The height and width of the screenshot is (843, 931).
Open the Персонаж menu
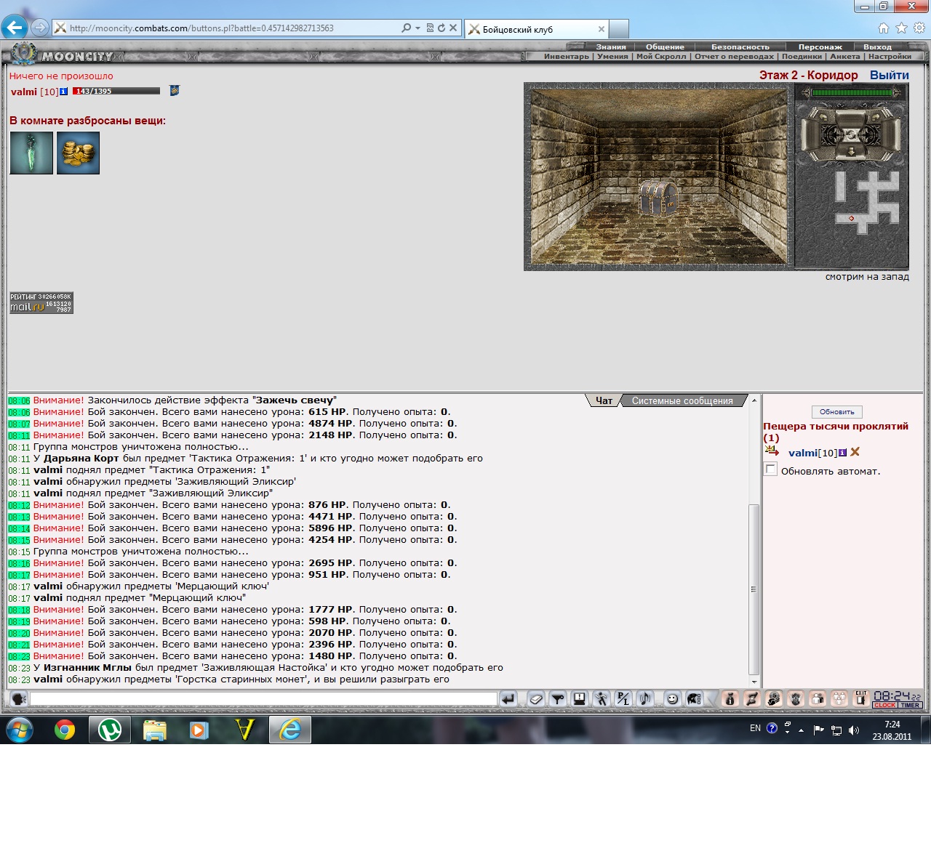tap(820, 47)
